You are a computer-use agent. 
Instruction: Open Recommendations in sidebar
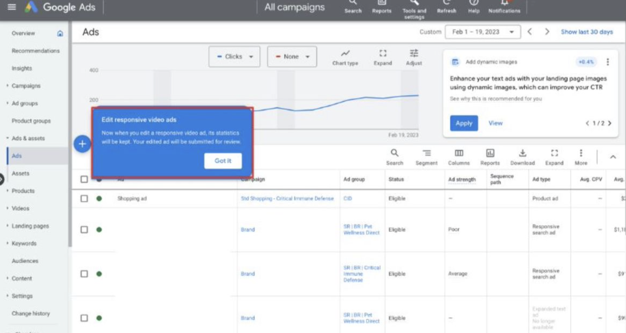point(36,51)
